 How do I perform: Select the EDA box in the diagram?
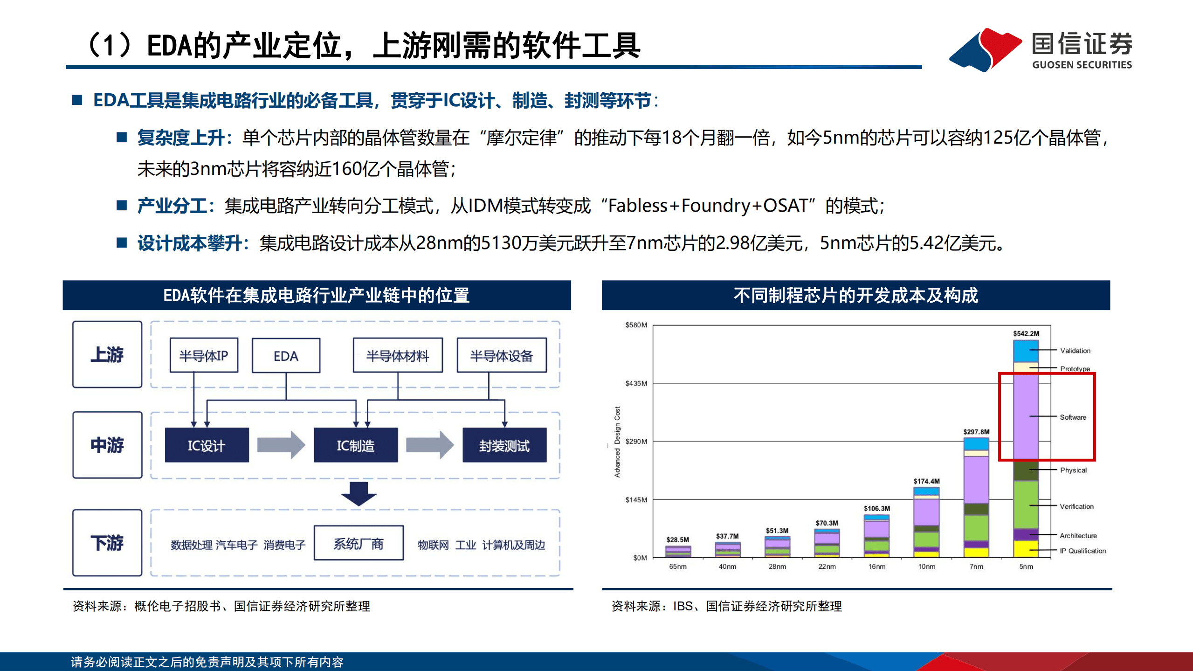click(x=286, y=355)
